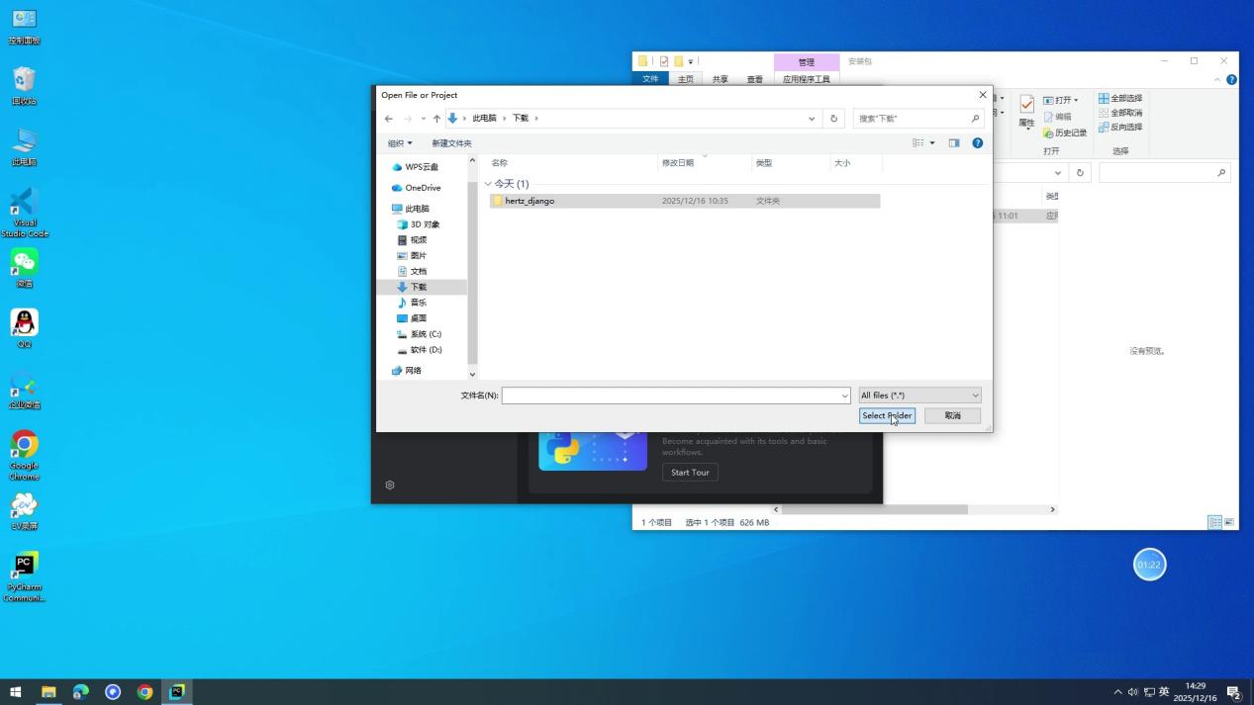Click the refresh icon beside the address bar

832,118
